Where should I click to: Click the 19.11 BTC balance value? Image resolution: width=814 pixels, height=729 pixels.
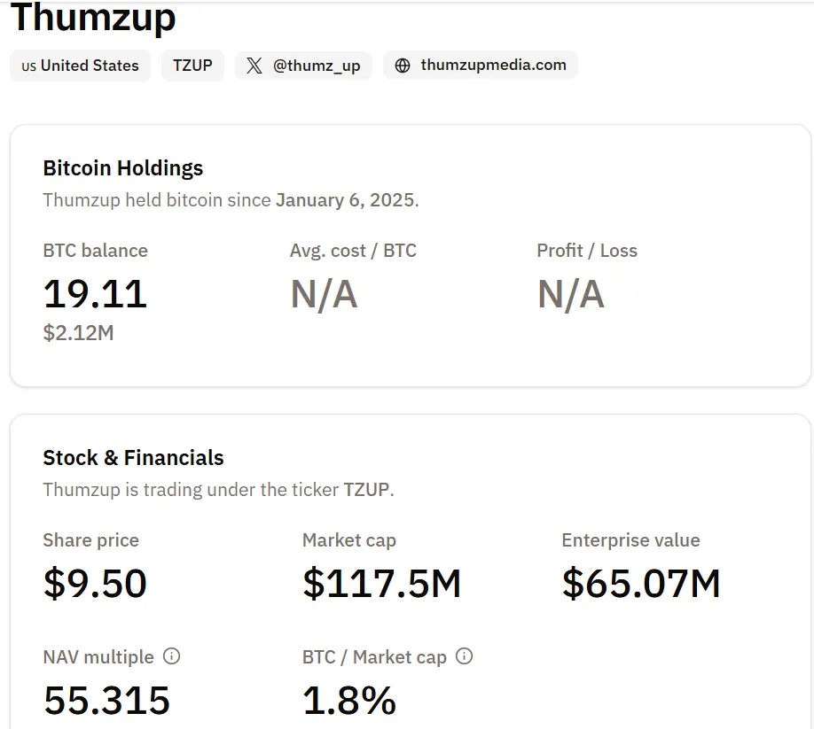point(95,294)
